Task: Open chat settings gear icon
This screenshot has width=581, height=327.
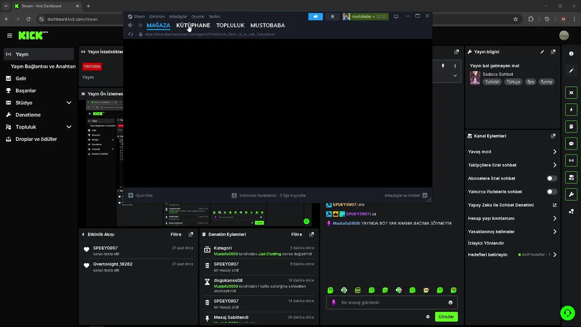Action: click(428, 317)
